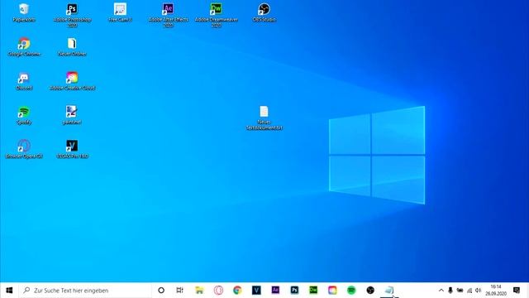Launch Dreamweaver from the taskbar

pyautogui.click(x=313, y=291)
